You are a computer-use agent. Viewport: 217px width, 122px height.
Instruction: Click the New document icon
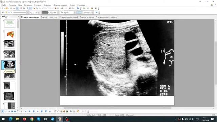point(2,8)
